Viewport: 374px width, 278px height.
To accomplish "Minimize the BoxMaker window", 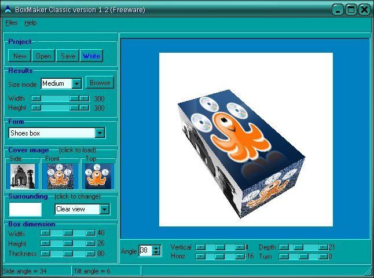I will click(x=338, y=10).
